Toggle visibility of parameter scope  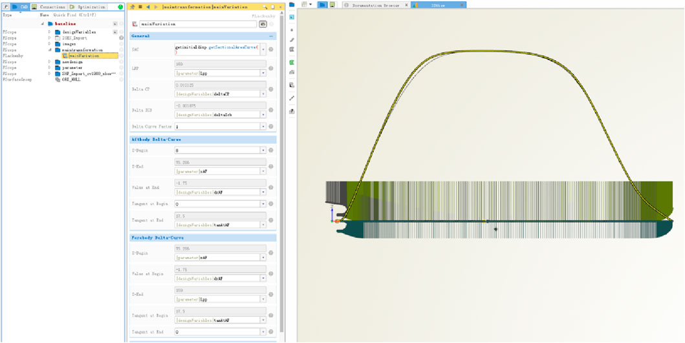(x=122, y=68)
